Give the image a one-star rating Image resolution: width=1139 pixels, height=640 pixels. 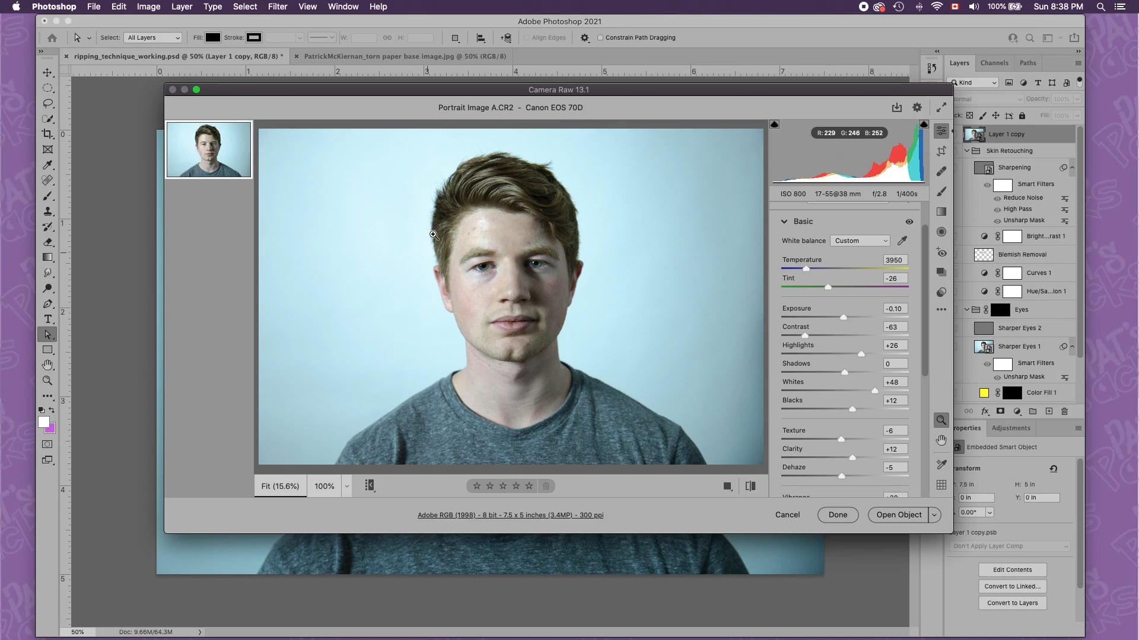coord(477,486)
